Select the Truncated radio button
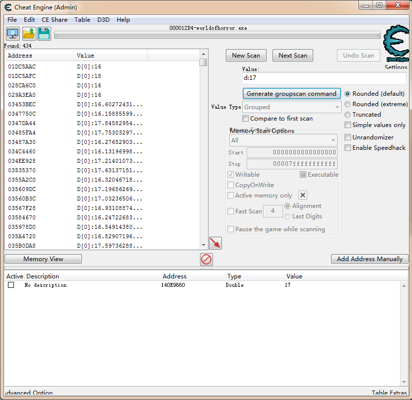Screen dimensions: 412x400 pos(347,115)
